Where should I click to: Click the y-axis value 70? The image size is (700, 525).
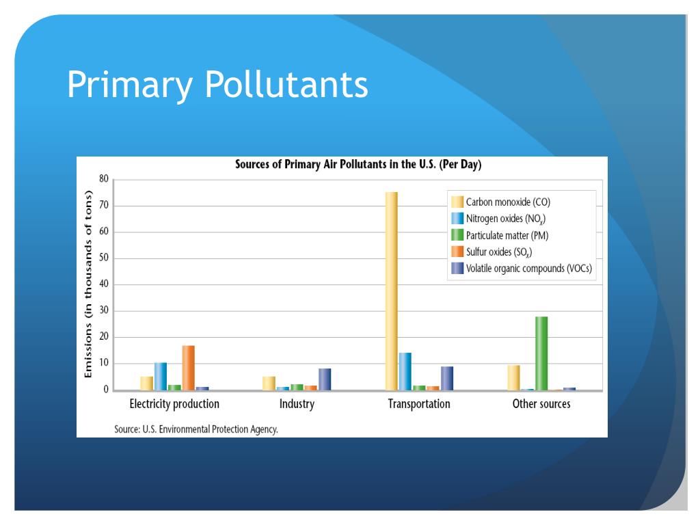click(104, 205)
